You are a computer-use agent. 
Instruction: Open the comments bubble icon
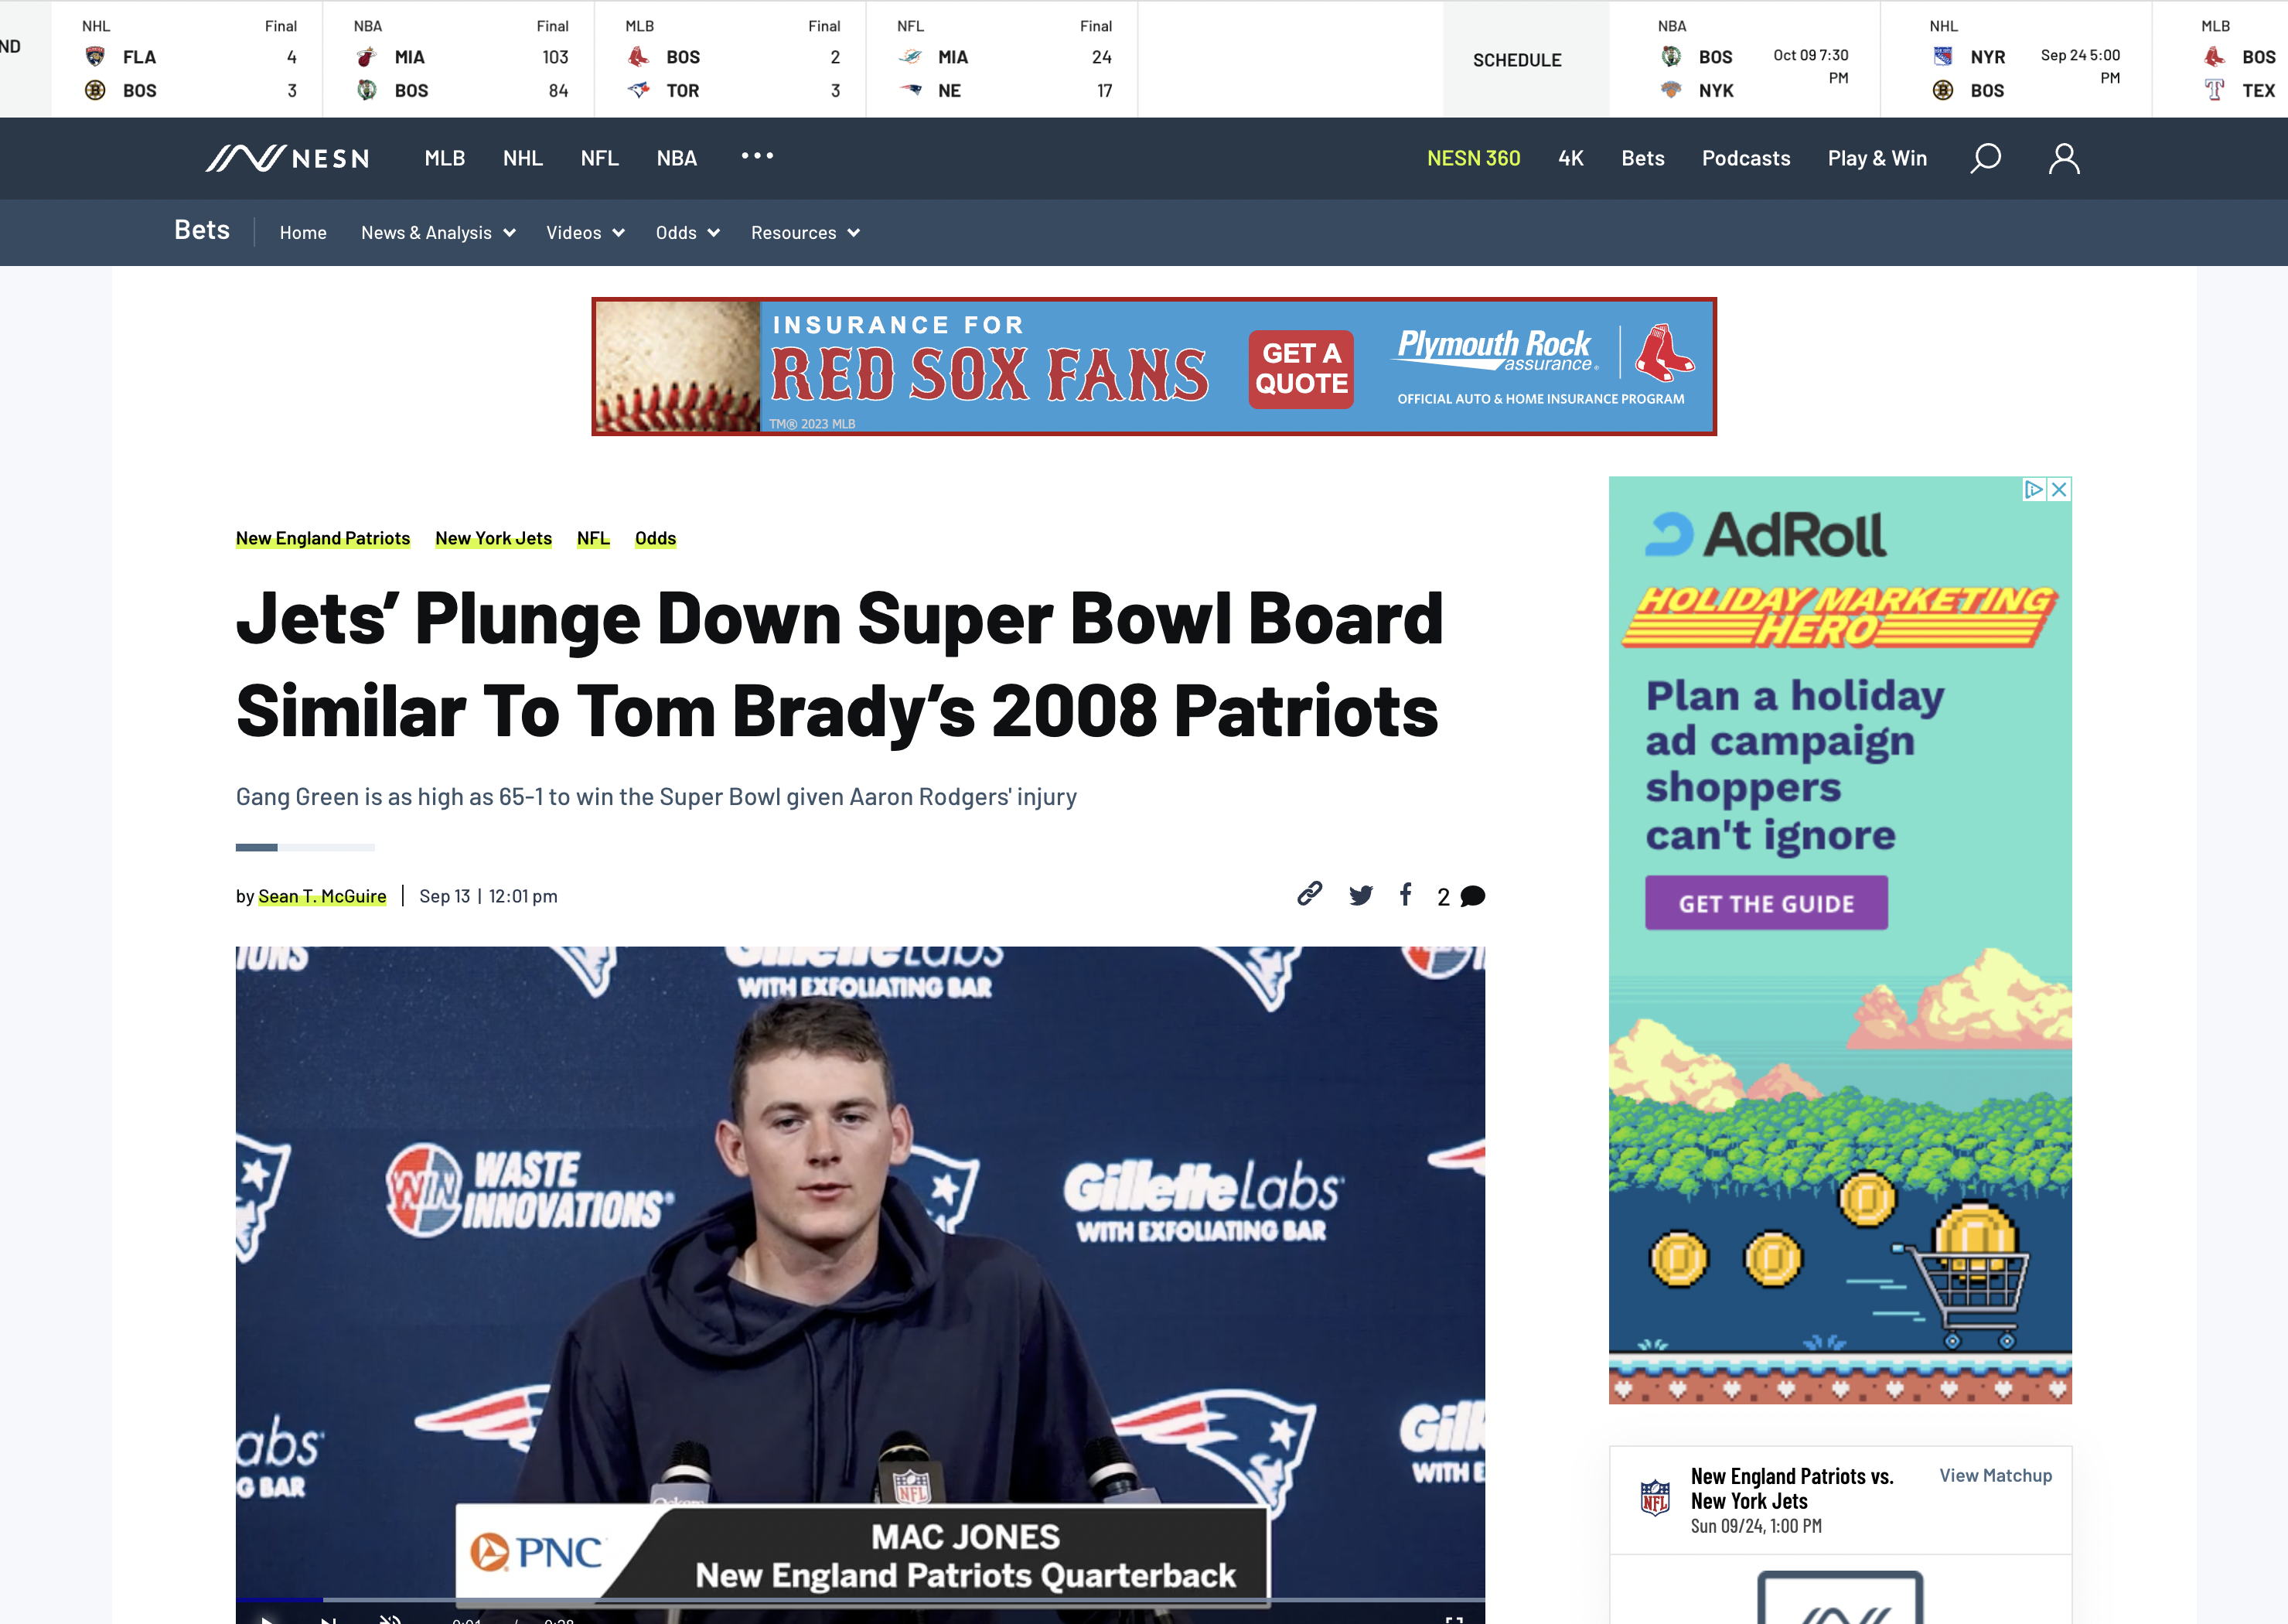[1472, 896]
